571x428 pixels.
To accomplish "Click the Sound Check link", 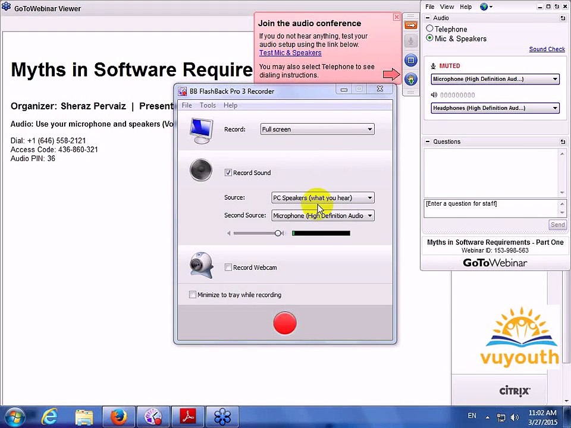I will [547, 49].
